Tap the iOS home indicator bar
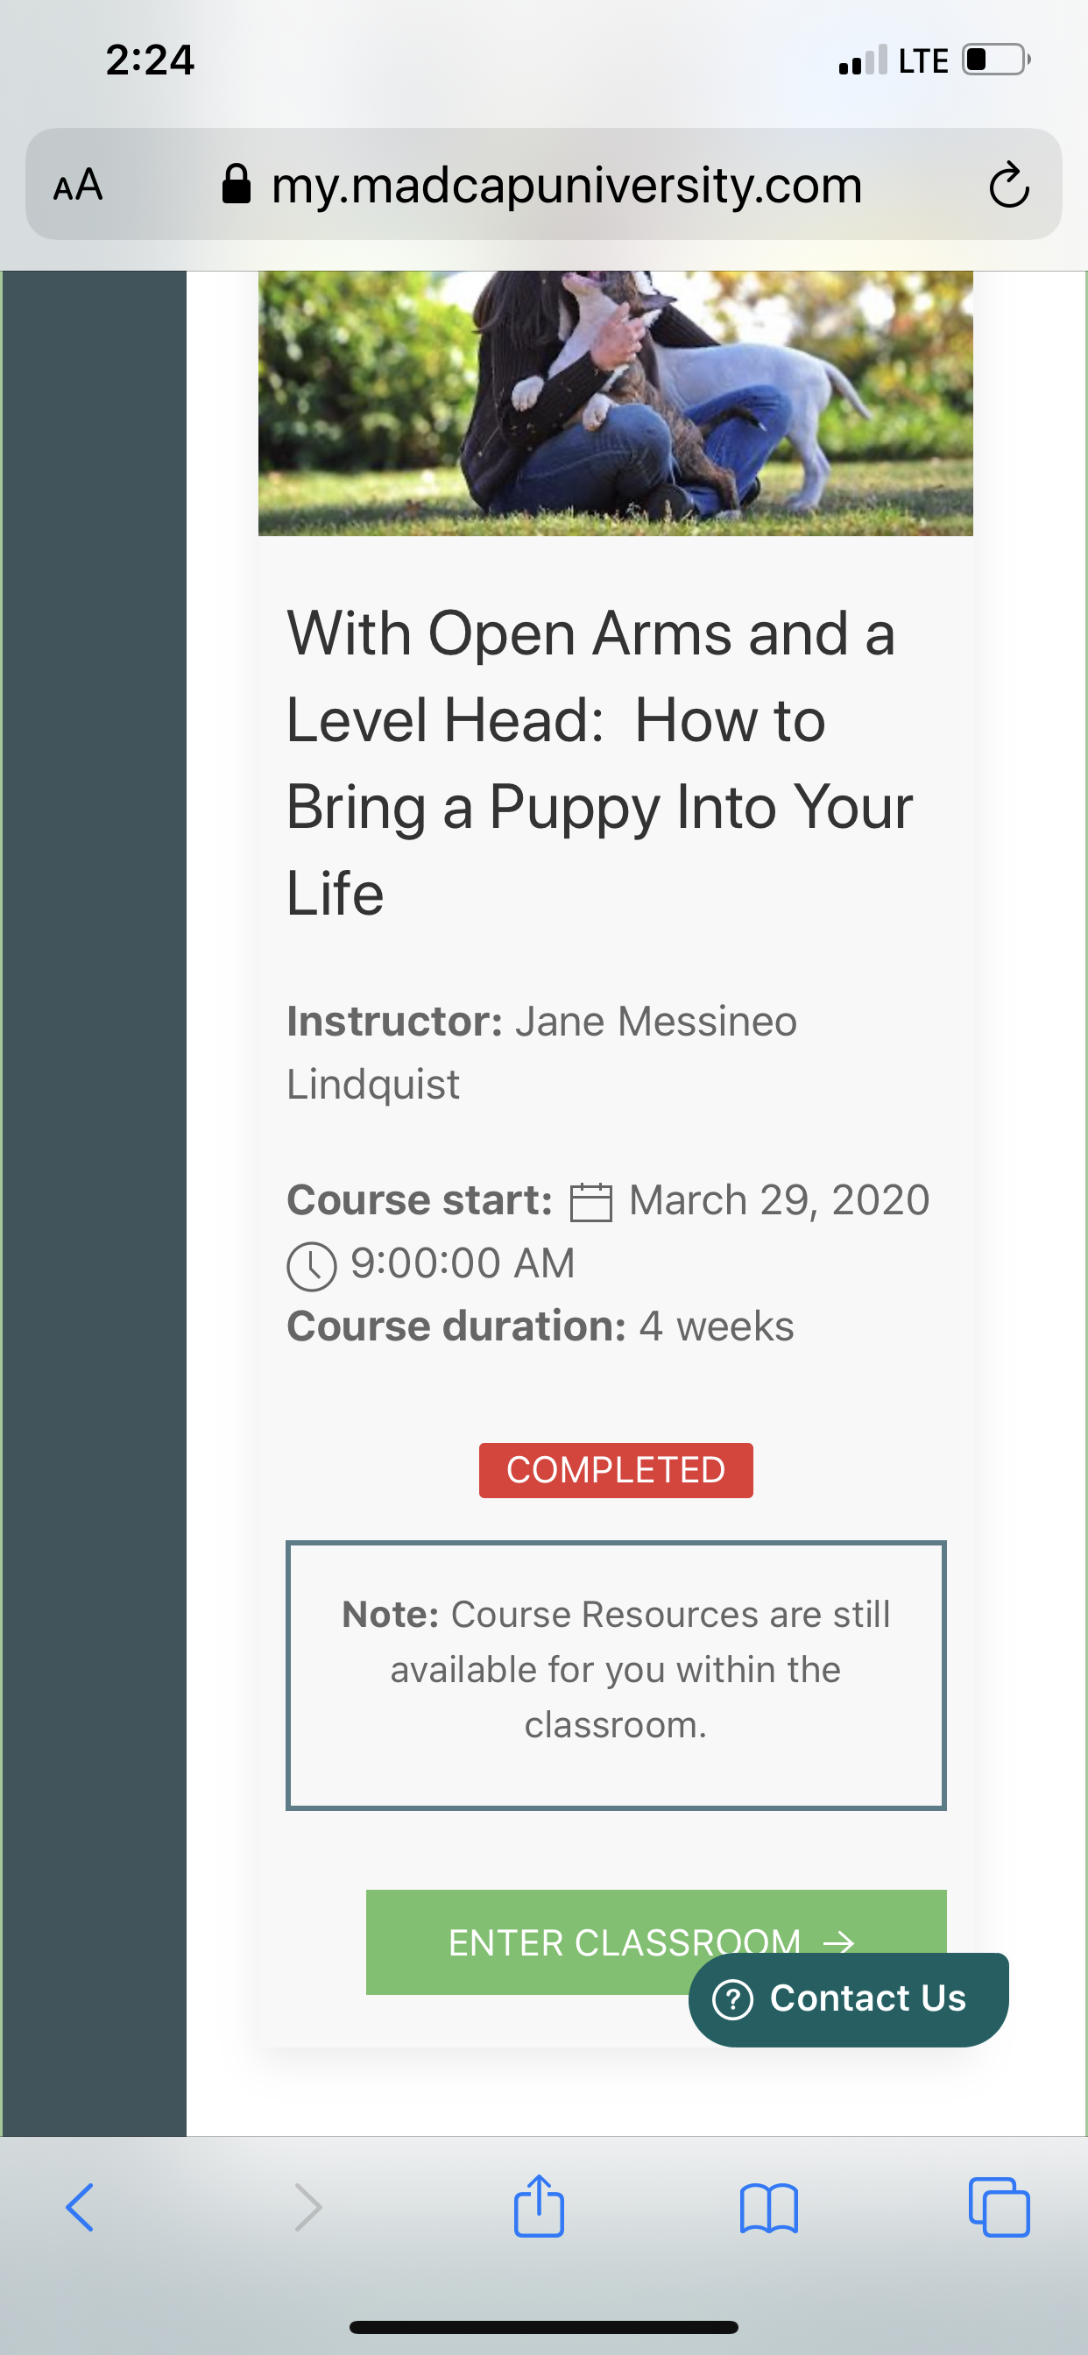The image size is (1088, 2355). point(544,2327)
